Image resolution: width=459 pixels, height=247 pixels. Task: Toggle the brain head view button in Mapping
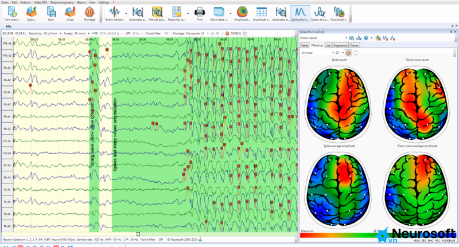(348, 53)
